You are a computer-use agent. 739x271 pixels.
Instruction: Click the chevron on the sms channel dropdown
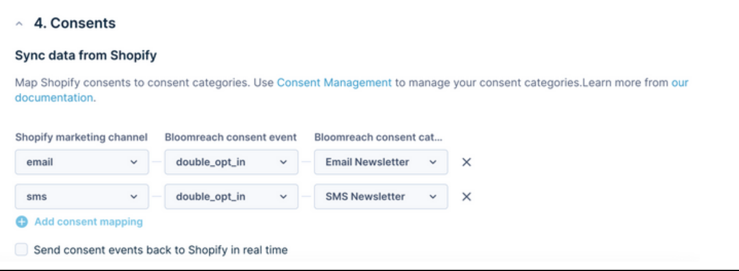click(x=134, y=197)
